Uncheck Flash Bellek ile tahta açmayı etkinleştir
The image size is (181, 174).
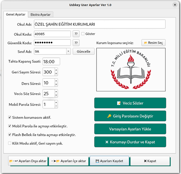pos(10,134)
